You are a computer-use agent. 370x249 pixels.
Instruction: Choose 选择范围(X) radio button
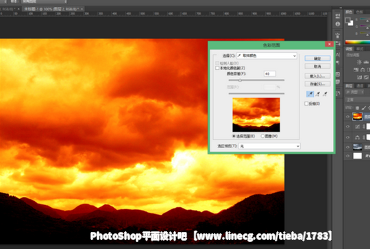pyautogui.click(x=234, y=136)
